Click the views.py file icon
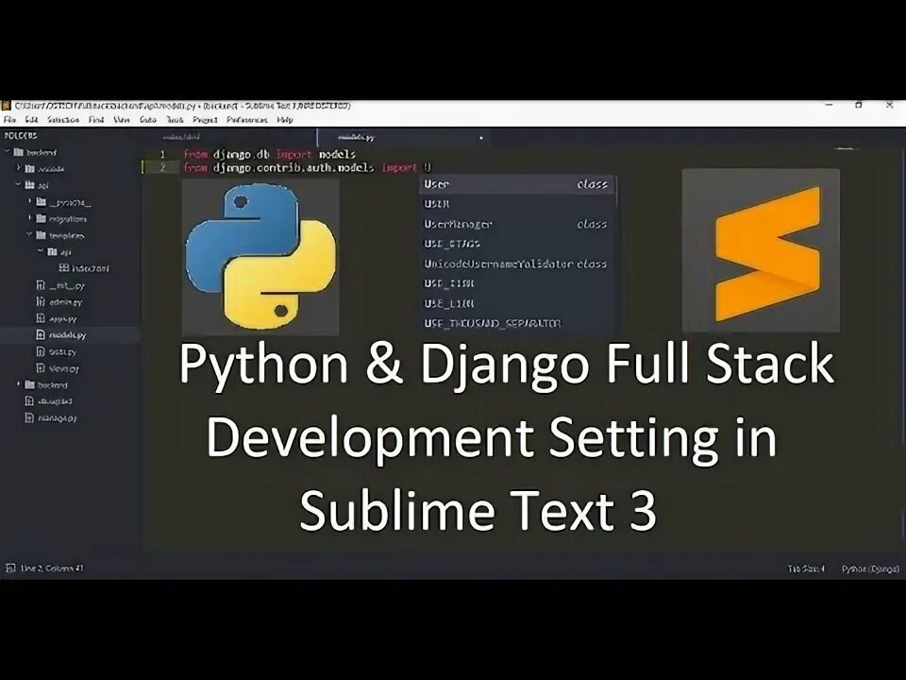Image resolution: width=906 pixels, height=680 pixels. [41, 367]
